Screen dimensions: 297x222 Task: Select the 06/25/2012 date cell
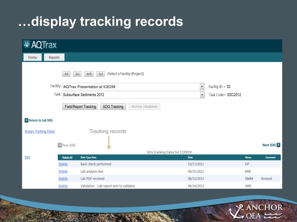click(196, 171)
